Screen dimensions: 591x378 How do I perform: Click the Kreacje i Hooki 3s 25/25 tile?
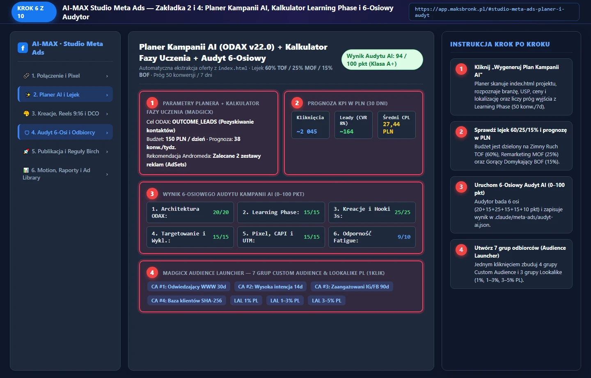pos(372,212)
